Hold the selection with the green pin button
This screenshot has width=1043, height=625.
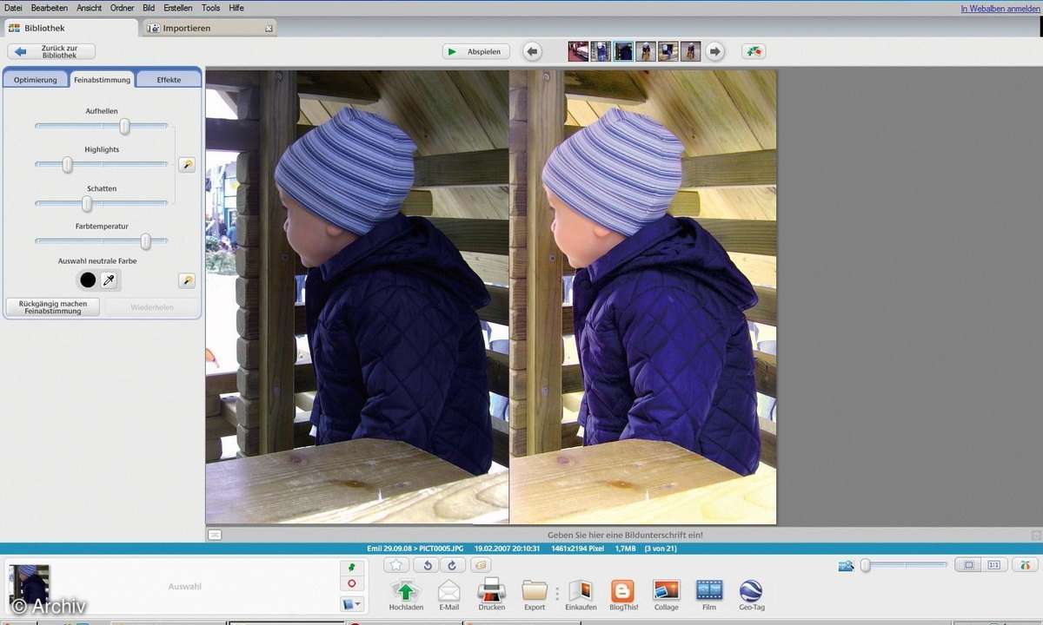[351, 567]
